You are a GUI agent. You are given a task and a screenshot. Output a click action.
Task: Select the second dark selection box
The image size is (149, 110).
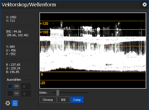pyautogui.click(x=10, y=93)
